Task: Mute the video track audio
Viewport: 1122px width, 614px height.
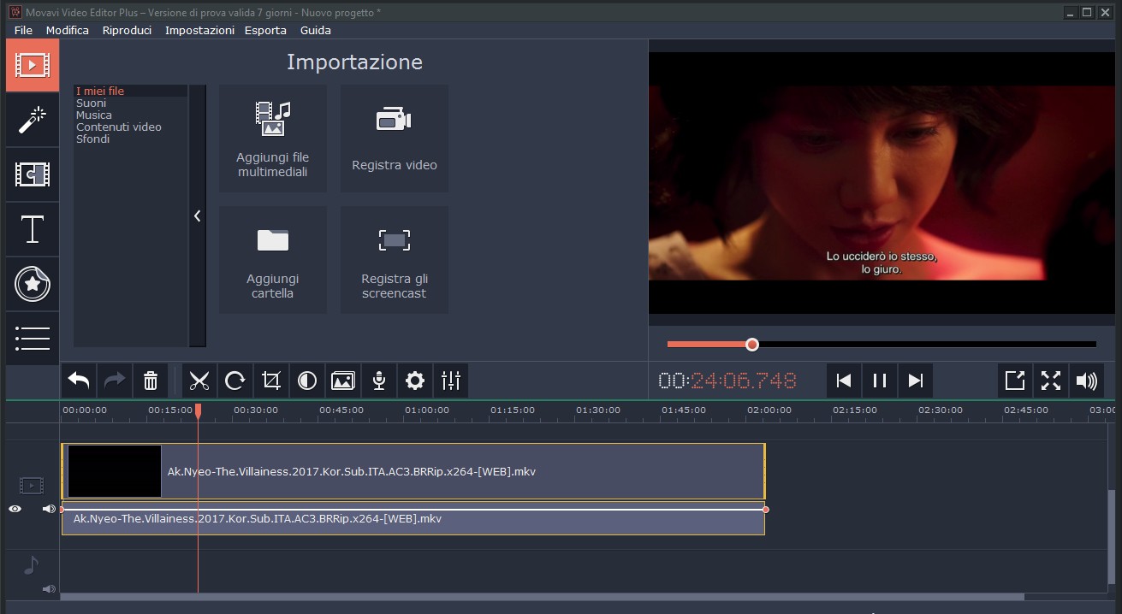Action: (x=49, y=509)
